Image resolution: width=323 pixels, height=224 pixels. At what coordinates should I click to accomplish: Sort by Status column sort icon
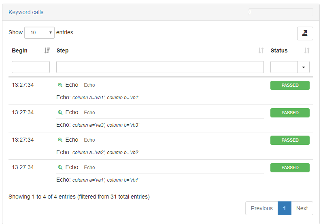tap(307, 50)
